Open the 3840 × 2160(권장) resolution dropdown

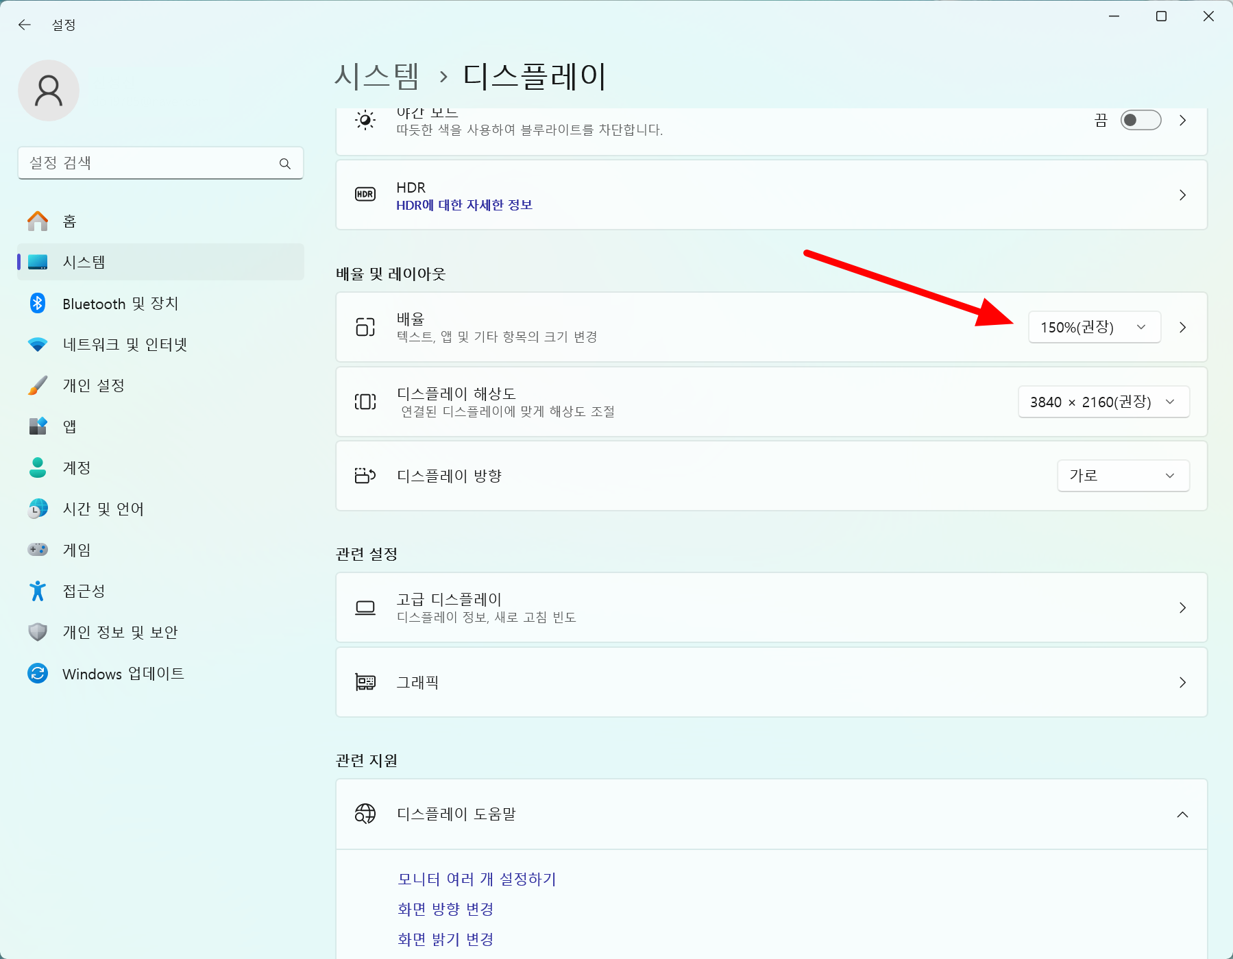[x=1103, y=402]
